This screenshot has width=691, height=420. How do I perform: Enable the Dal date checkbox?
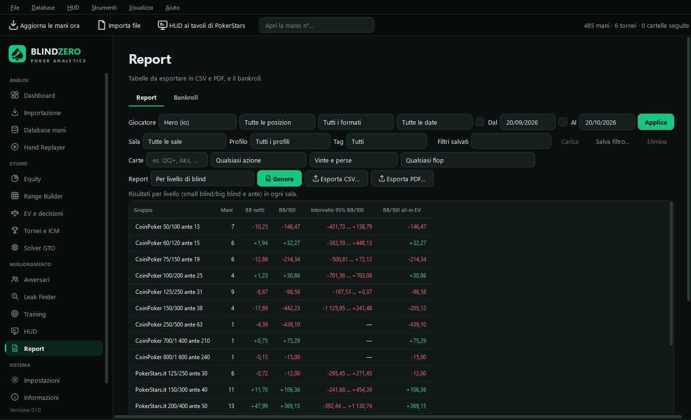pos(480,122)
